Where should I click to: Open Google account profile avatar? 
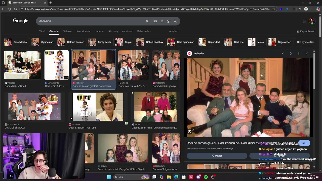tap(312, 21)
